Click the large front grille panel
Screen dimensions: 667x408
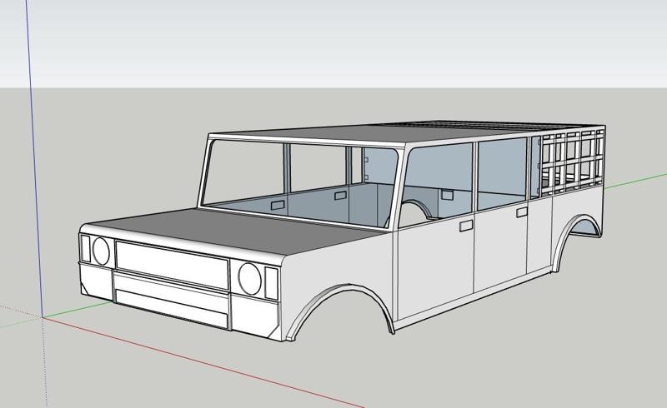(x=172, y=265)
